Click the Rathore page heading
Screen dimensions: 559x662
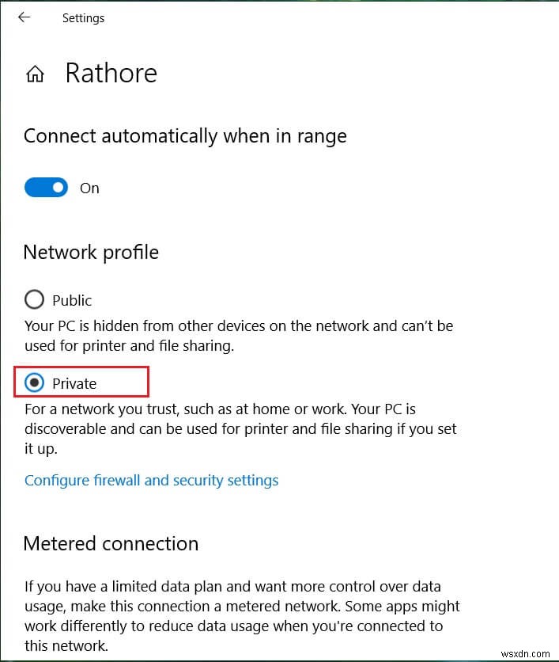pos(111,74)
